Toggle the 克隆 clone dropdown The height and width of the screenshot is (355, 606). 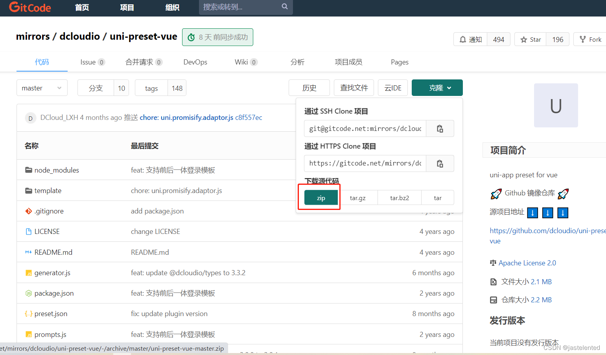click(x=437, y=88)
